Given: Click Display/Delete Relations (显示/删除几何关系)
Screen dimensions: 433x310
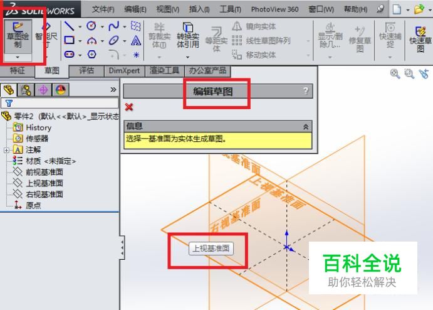Looking at the screenshot, I should click(x=330, y=36).
